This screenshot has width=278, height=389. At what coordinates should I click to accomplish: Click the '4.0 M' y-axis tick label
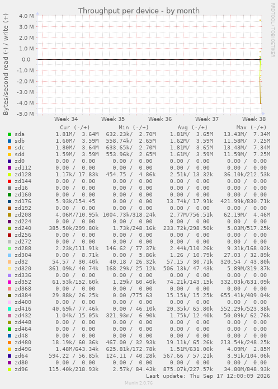pyautogui.click(x=26, y=16)
